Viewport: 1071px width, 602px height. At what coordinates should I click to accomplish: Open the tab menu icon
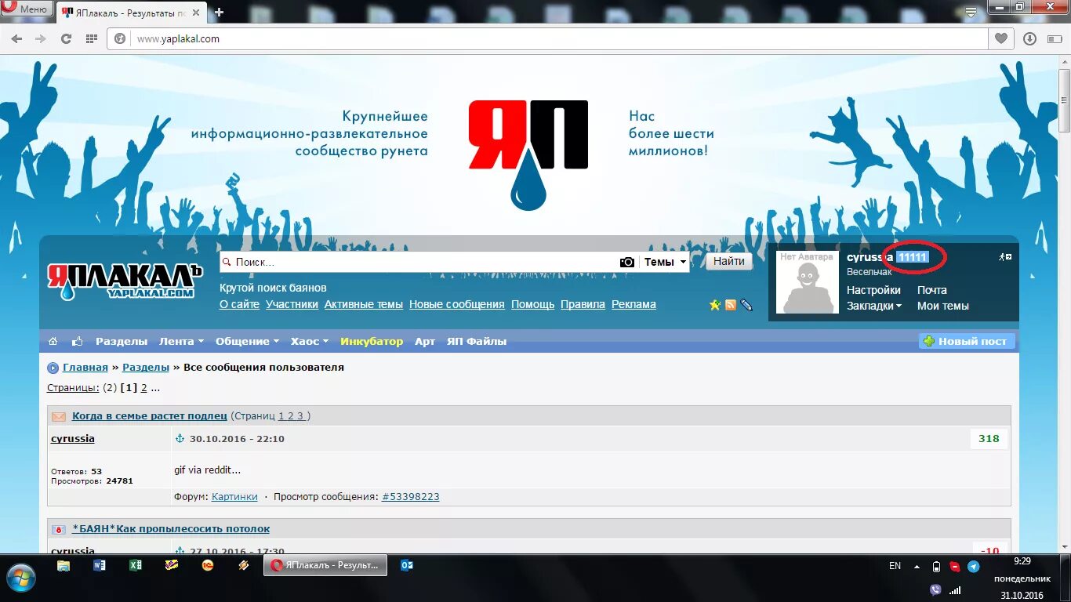tap(971, 11)
